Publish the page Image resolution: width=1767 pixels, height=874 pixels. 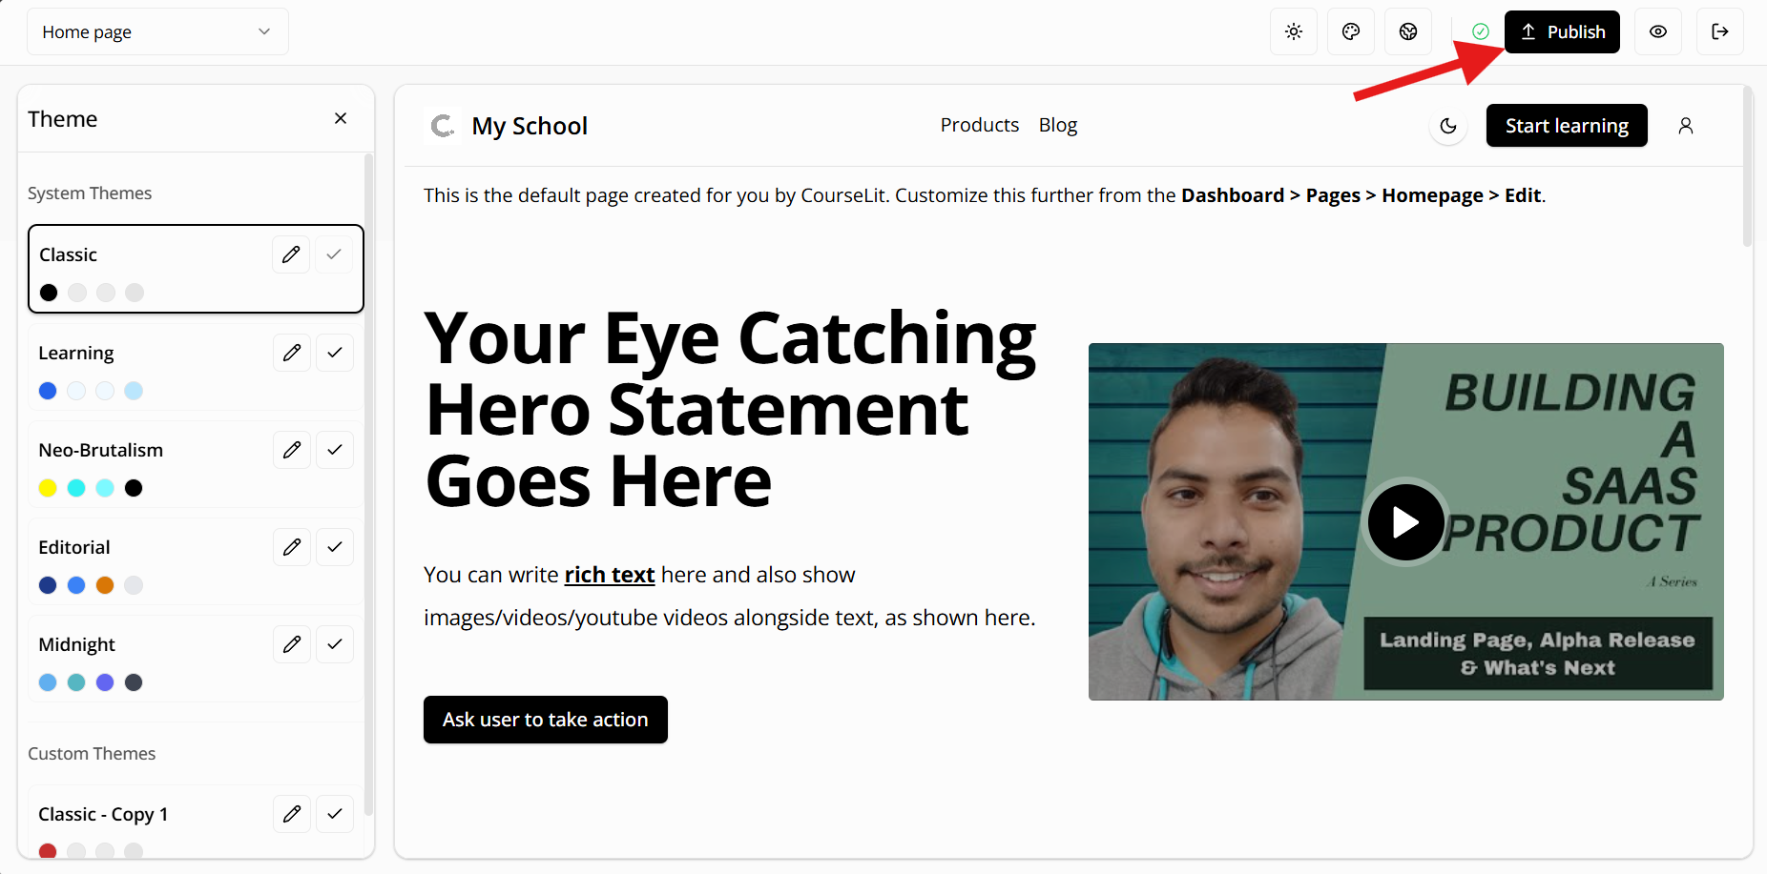point(1562,31)
